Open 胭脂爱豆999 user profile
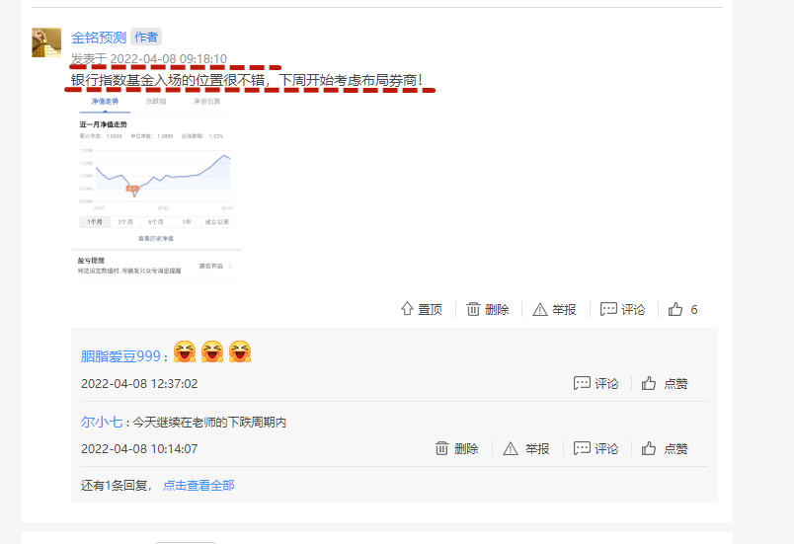The width and height of the screenshot is (794, 544). (x=120, y=356)
